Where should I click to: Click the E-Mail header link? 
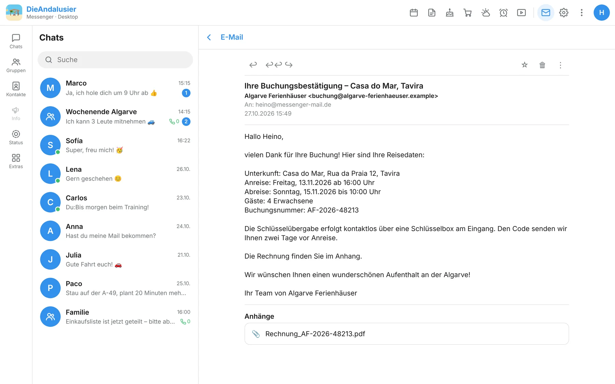pos(232,37)
